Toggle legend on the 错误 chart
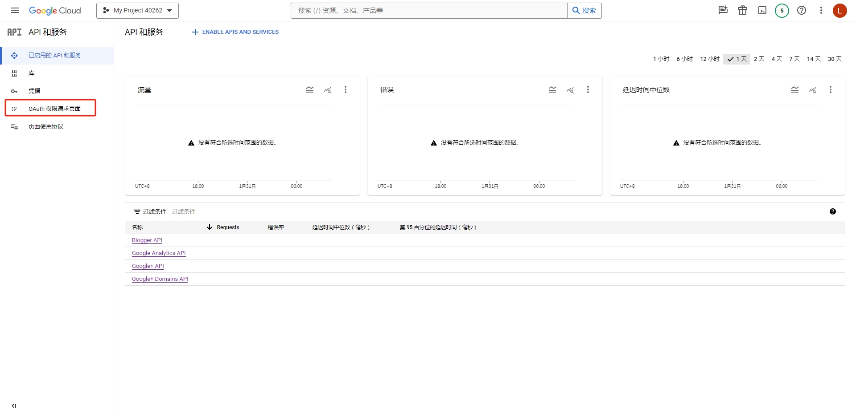The height and width of the screenshot is (417, 856). (x=552, y=89)
